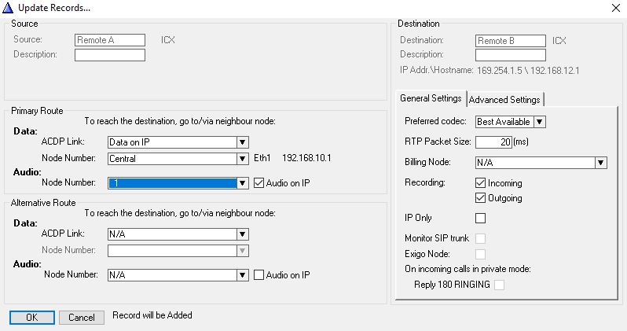Viewport: 627px width, 331px height.
Task: Expand Alternative Route audio Node Number dropdown
Action: 243,275
